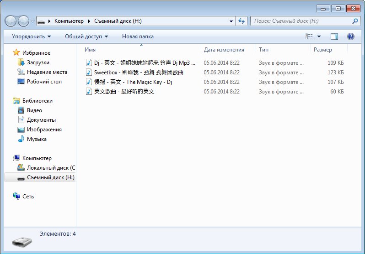This screenshot has width=365, height=254.
Task: Sort by the Размер column header
Action: pyautogui.click(x=329, y=50)
